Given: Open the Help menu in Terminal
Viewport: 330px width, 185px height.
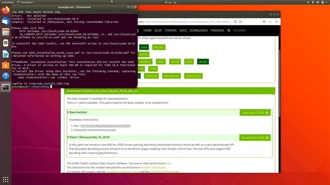Looking at the screenshot, I should tap(57, 12).
